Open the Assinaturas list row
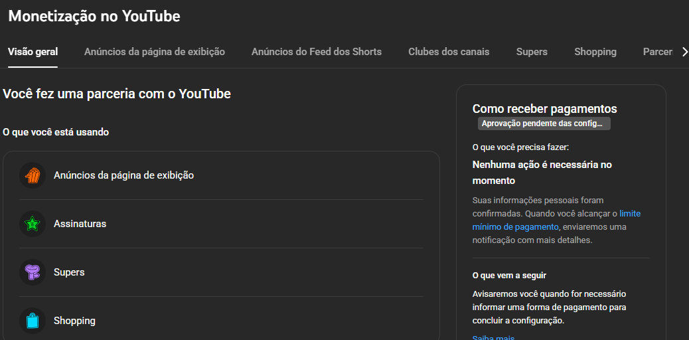Viewport: 689px width, 340px height. pos(222,224)
